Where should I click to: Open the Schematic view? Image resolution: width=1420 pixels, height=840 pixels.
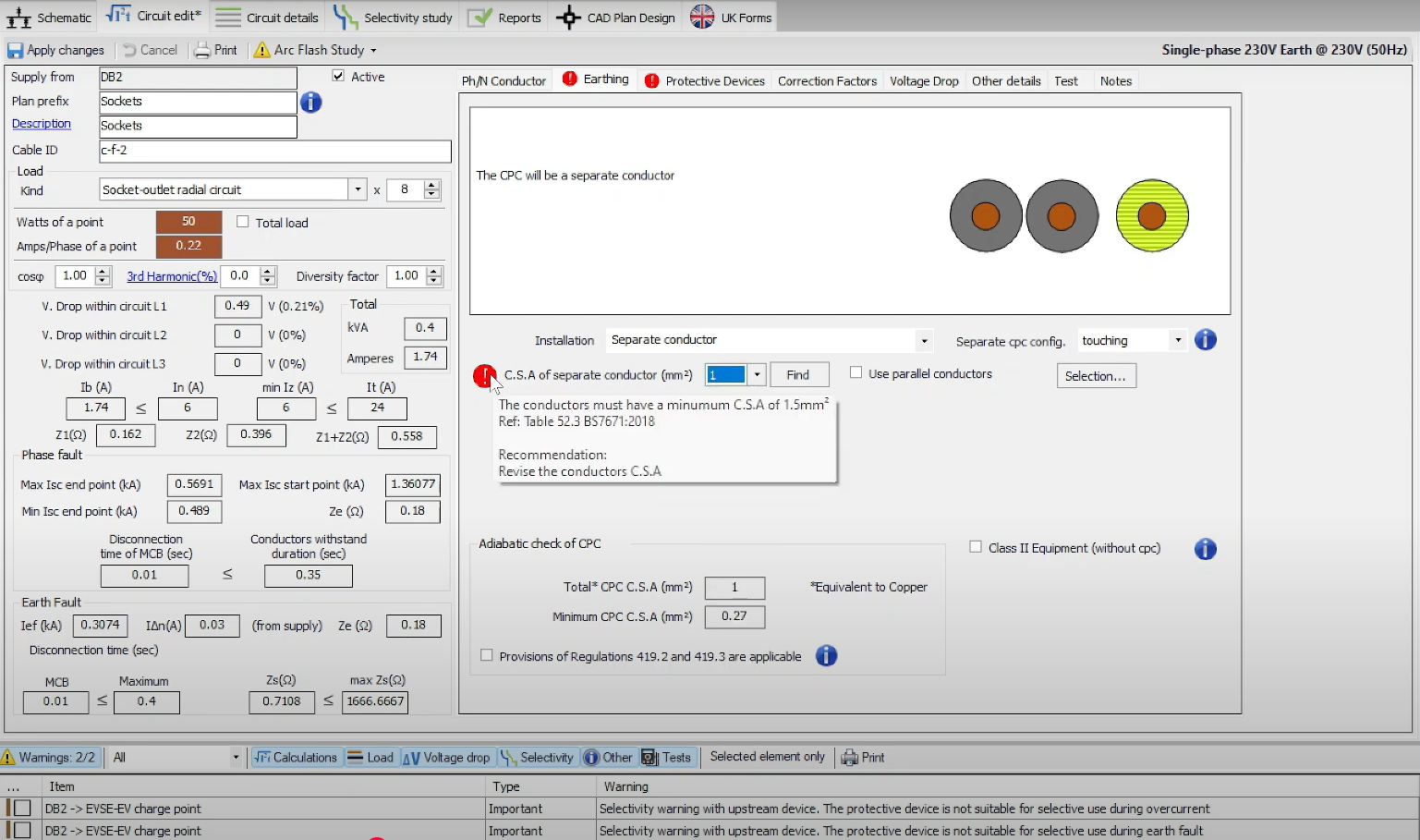click(49, 17)
